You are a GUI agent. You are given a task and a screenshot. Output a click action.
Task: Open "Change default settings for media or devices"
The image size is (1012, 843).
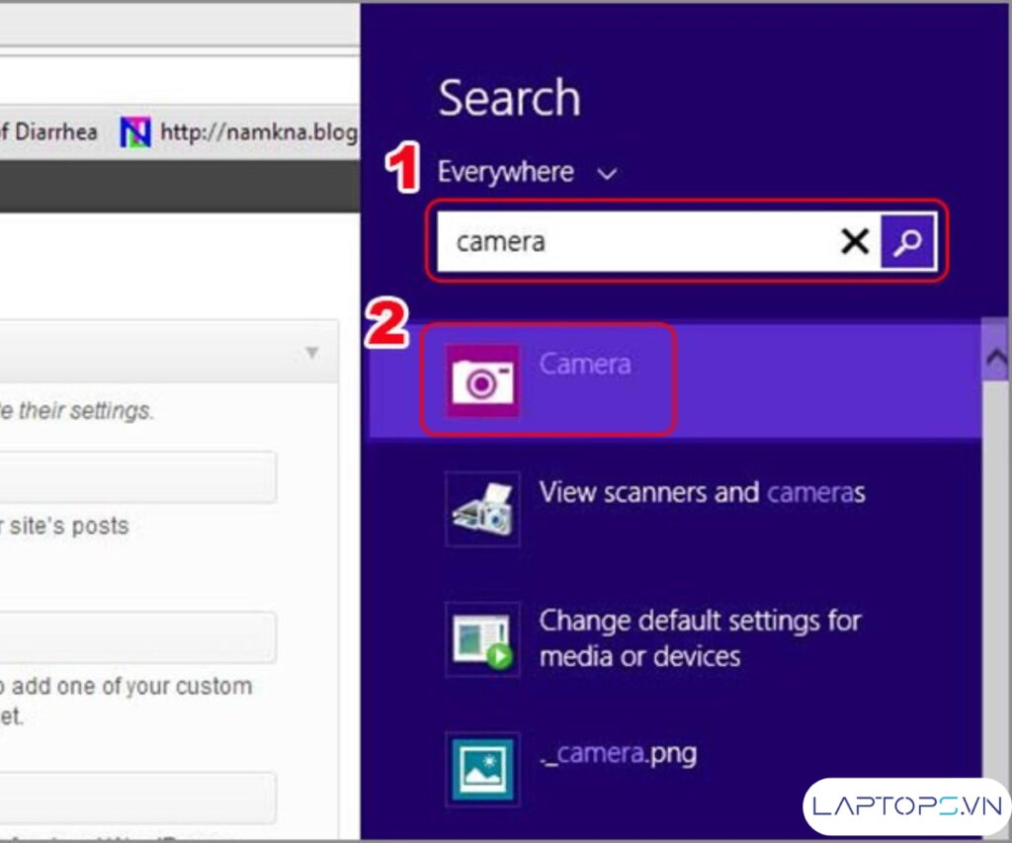[700, 637]
